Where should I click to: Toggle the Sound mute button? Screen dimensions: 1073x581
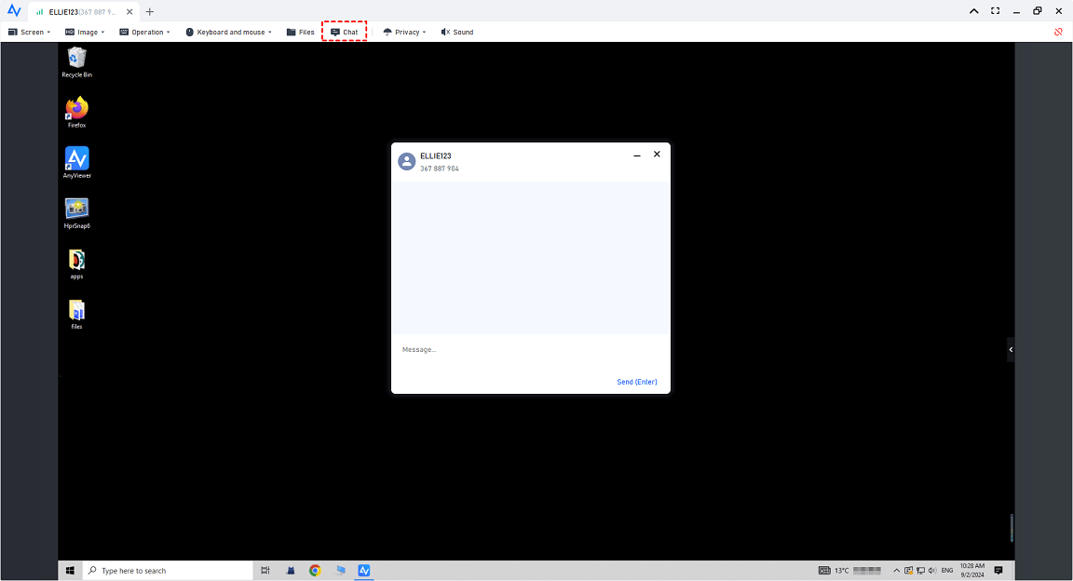(457, 33)
